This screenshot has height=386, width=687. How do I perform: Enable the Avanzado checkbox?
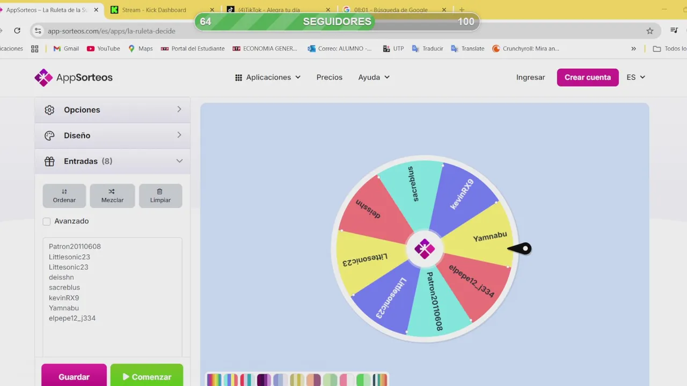47,221
